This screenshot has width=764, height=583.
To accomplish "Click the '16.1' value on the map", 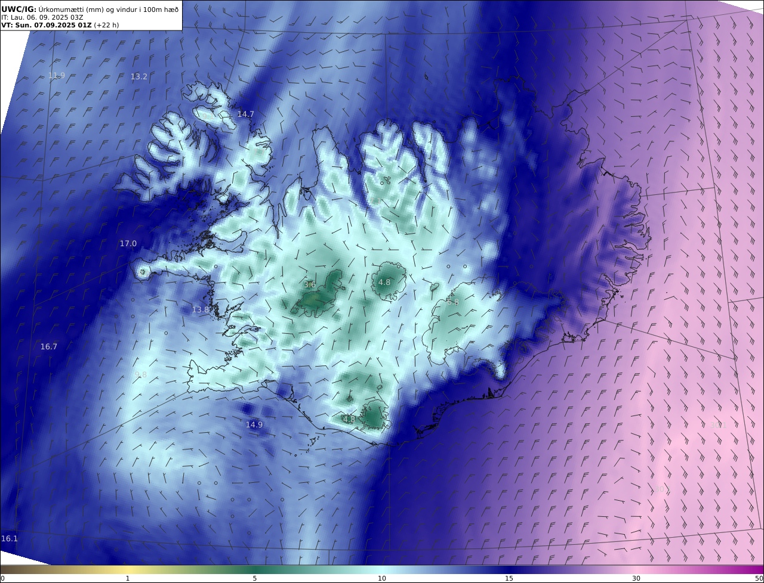I will tap(9, 538).
